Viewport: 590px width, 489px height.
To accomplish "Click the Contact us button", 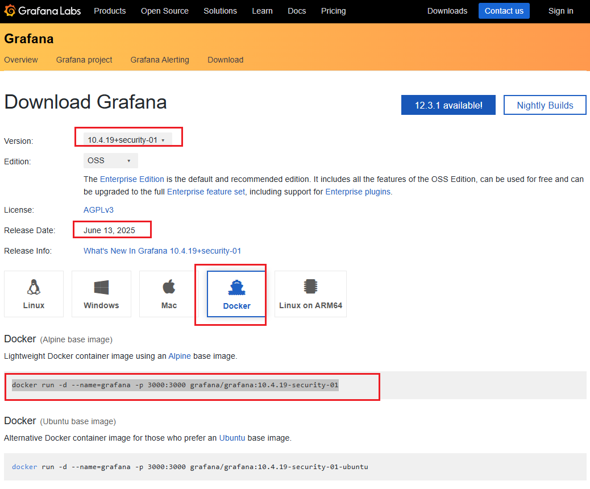I will point(504,11).
